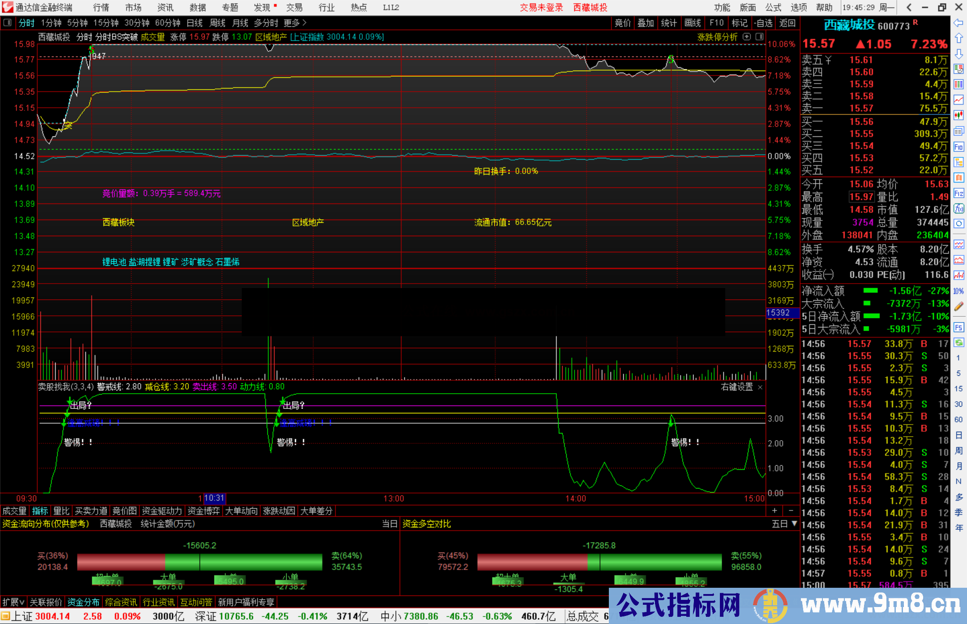Click the 画线 button in chart toolbar

693,23
